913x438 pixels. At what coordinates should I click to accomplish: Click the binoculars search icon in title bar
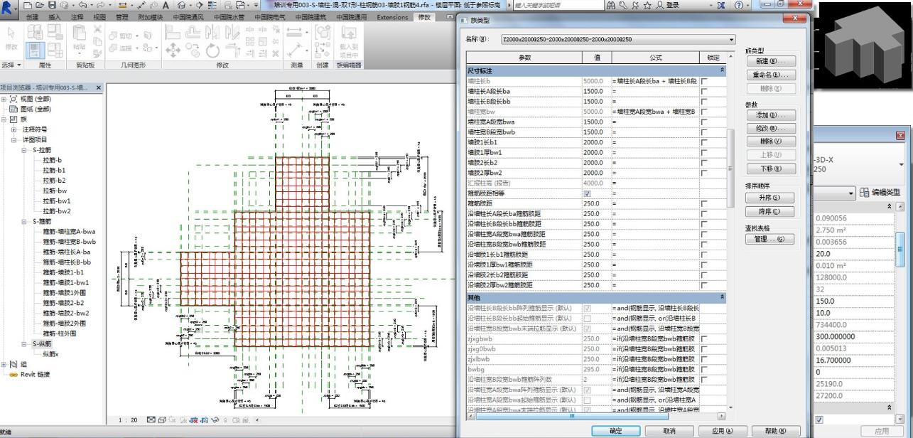(611, 5)
